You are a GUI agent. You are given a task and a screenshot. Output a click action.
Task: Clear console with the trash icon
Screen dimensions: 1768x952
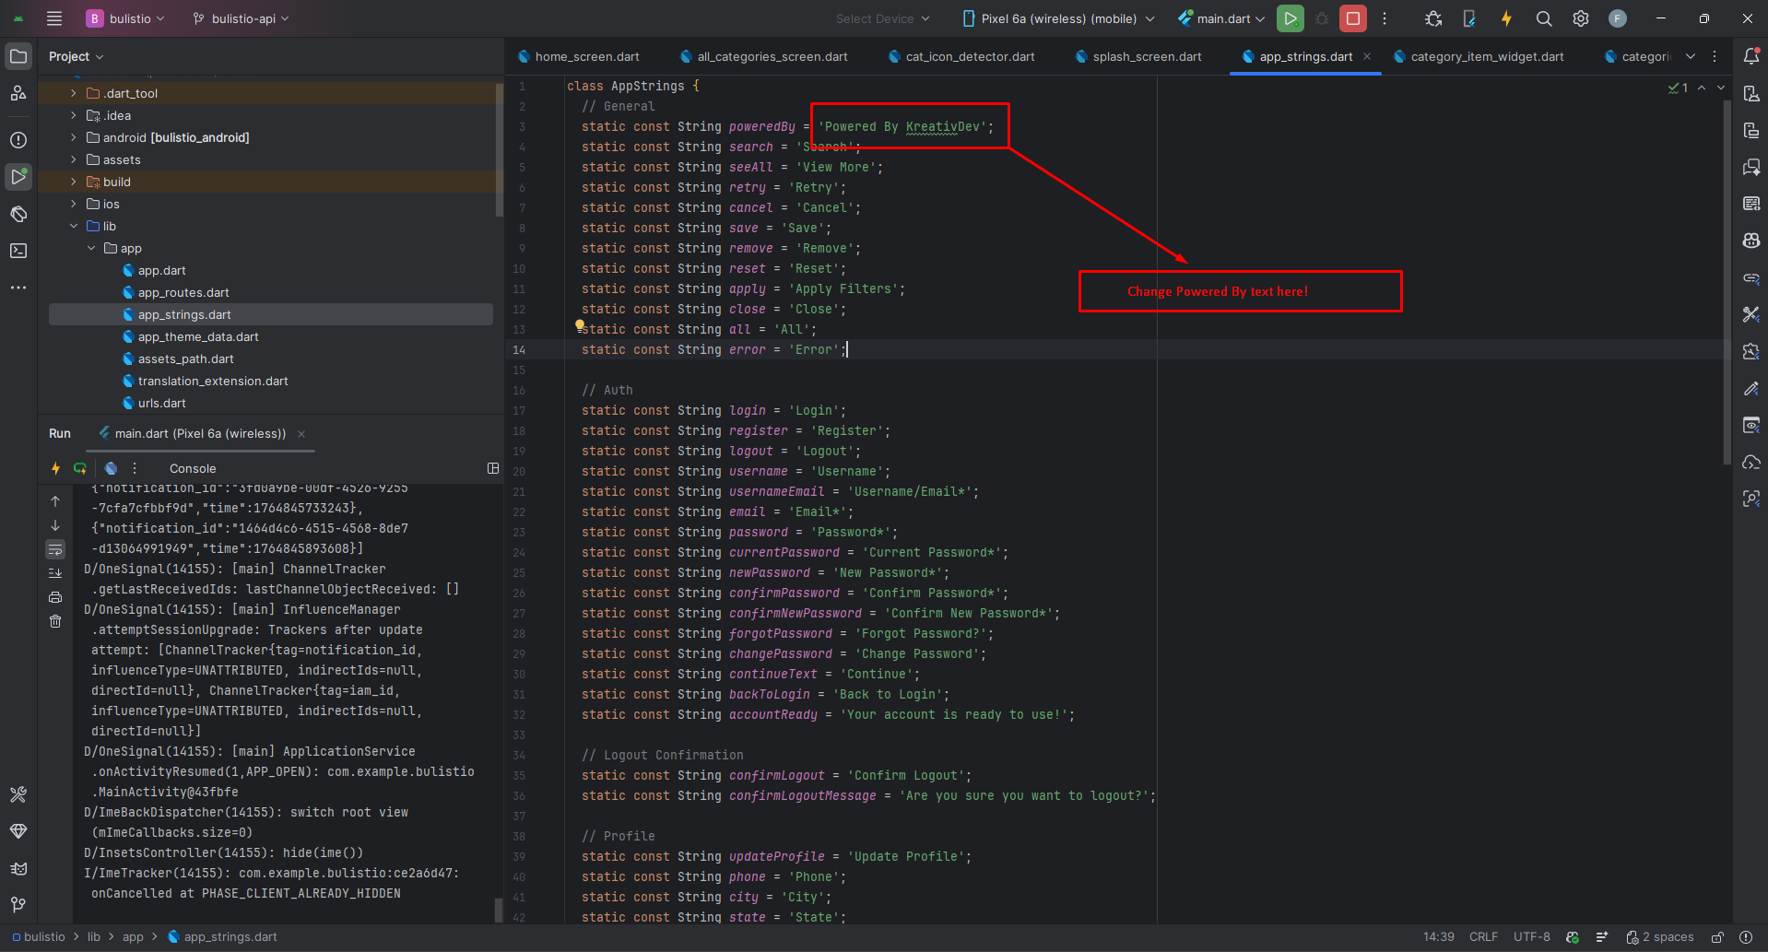pos(55,621)
